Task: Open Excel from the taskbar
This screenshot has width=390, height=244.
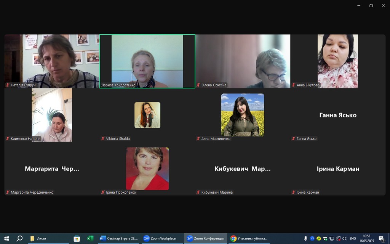Action: click(x=90, y=239)
